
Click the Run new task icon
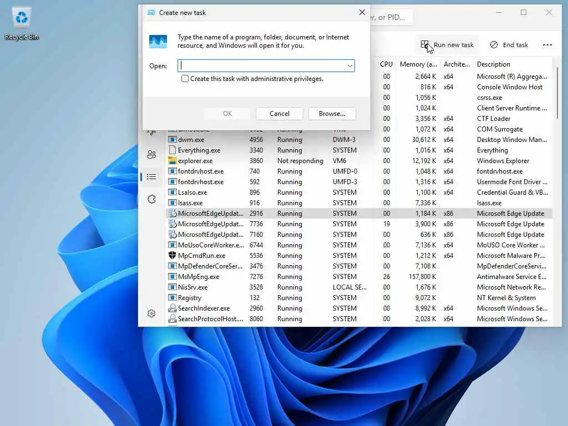(x=424, y=44)
